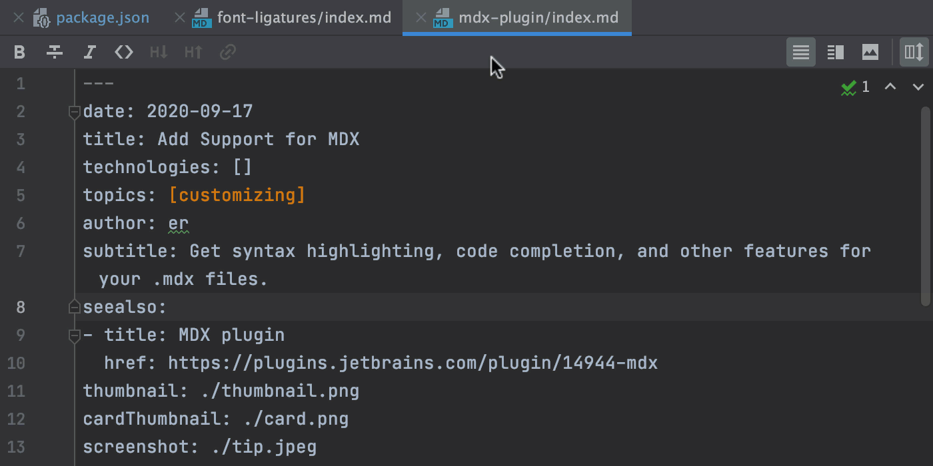Switch to editor-only view
Screen dimensions: 933x466
pyautogui.click(x=801, y=52)
